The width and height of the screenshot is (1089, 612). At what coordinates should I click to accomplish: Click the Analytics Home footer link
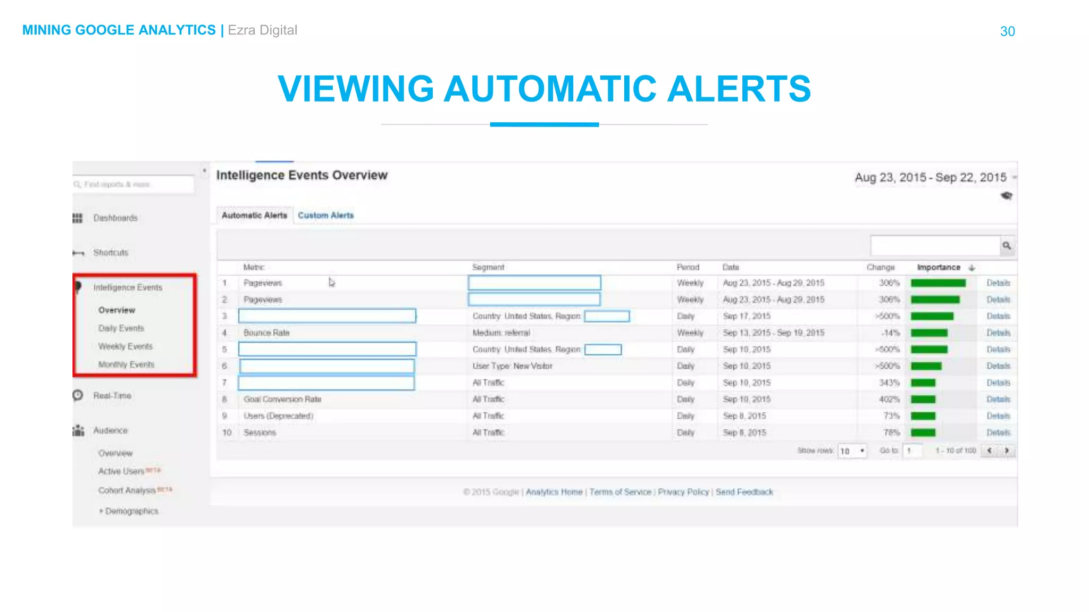554,492
